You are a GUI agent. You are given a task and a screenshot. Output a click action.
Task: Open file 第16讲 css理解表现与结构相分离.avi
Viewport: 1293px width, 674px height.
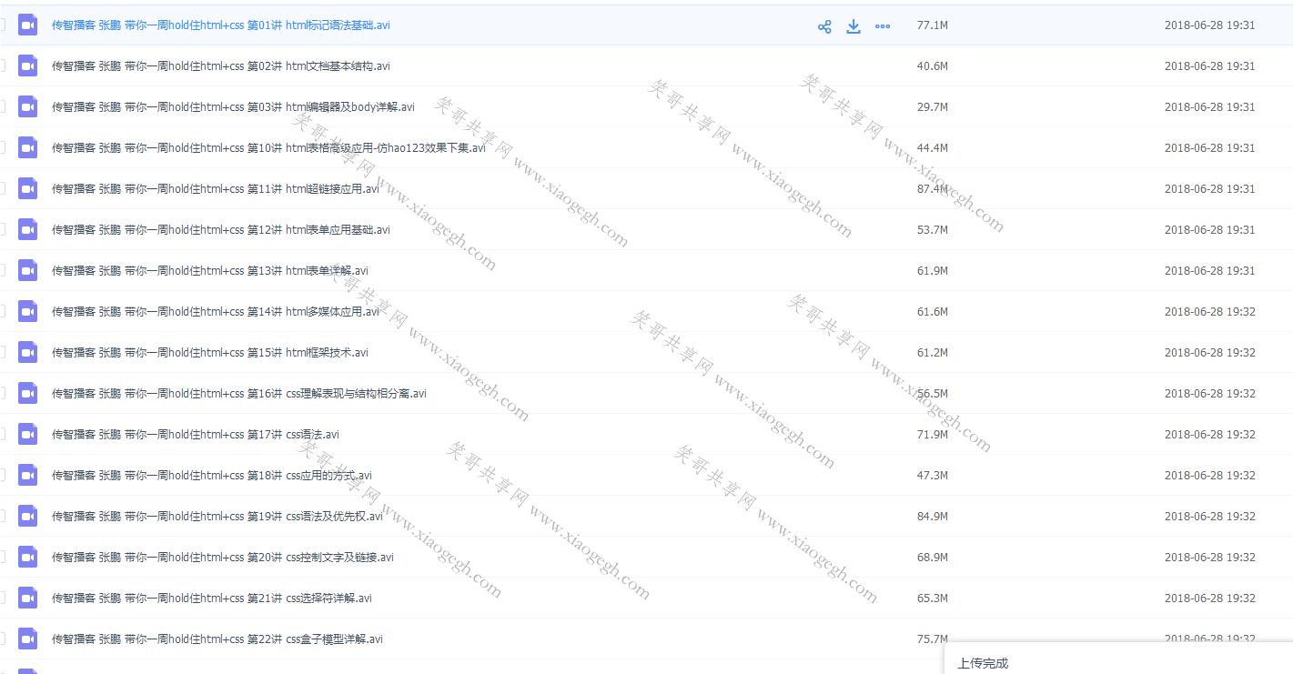239,394
